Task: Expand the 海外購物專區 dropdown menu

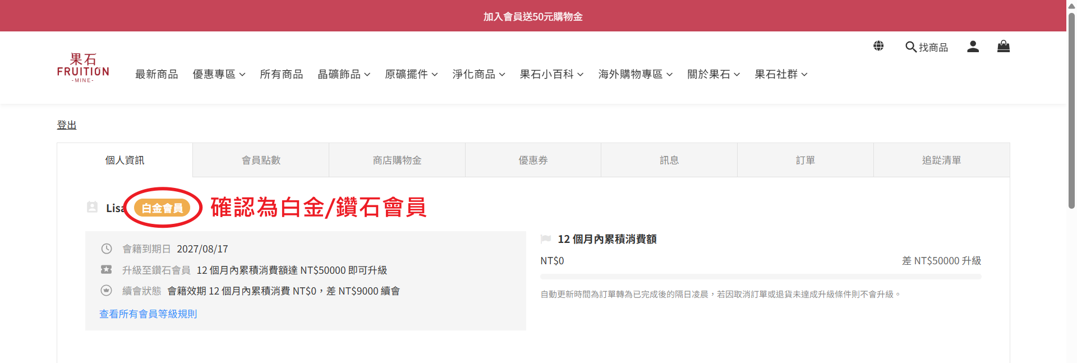Action: tap(635, 74)
